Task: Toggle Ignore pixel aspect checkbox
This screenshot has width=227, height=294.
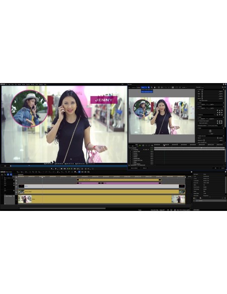Action: [x=198, y=123]
